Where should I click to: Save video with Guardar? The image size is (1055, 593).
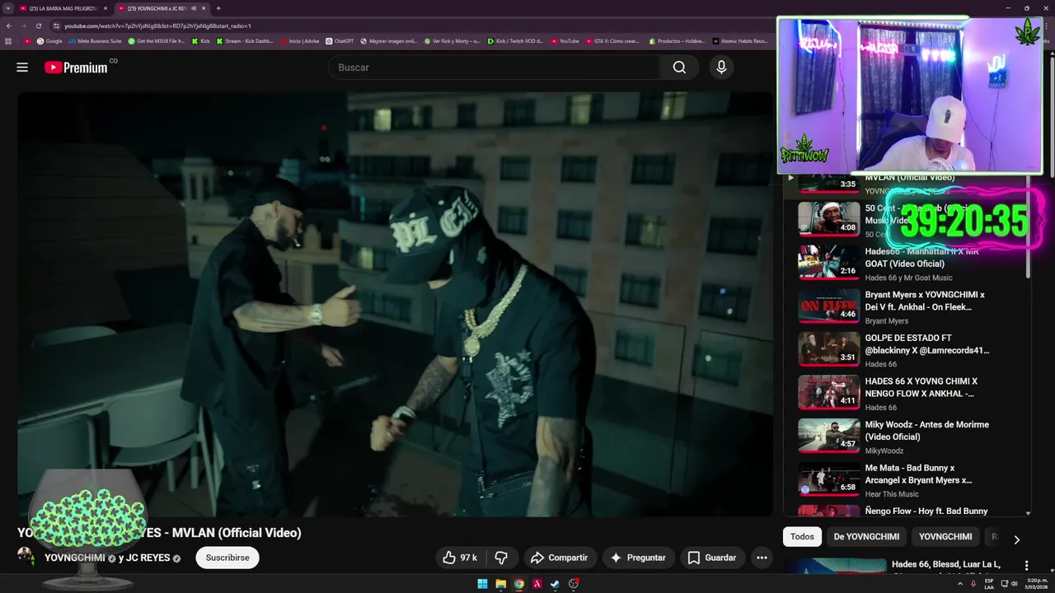(712, 558)
